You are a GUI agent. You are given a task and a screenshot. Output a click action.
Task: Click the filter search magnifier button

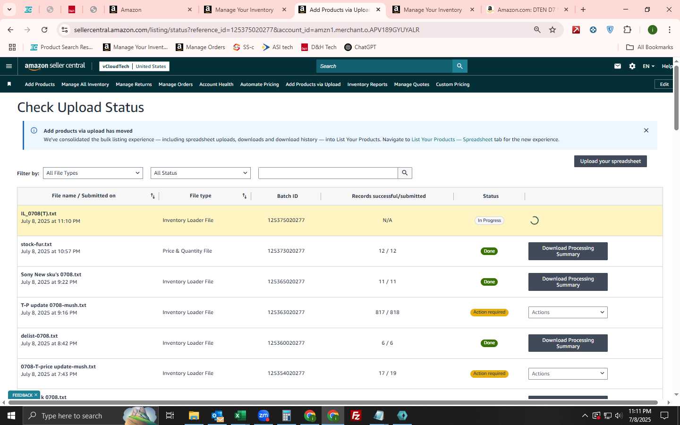coord(405,173)
